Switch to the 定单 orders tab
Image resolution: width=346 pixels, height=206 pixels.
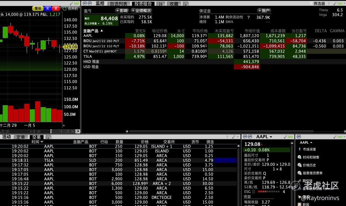coord(21,137)
